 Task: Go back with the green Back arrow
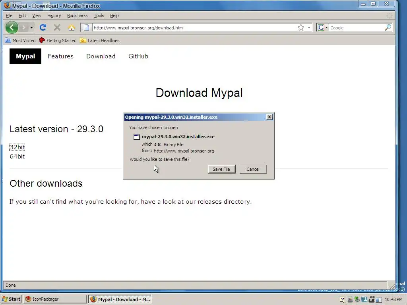12,27
